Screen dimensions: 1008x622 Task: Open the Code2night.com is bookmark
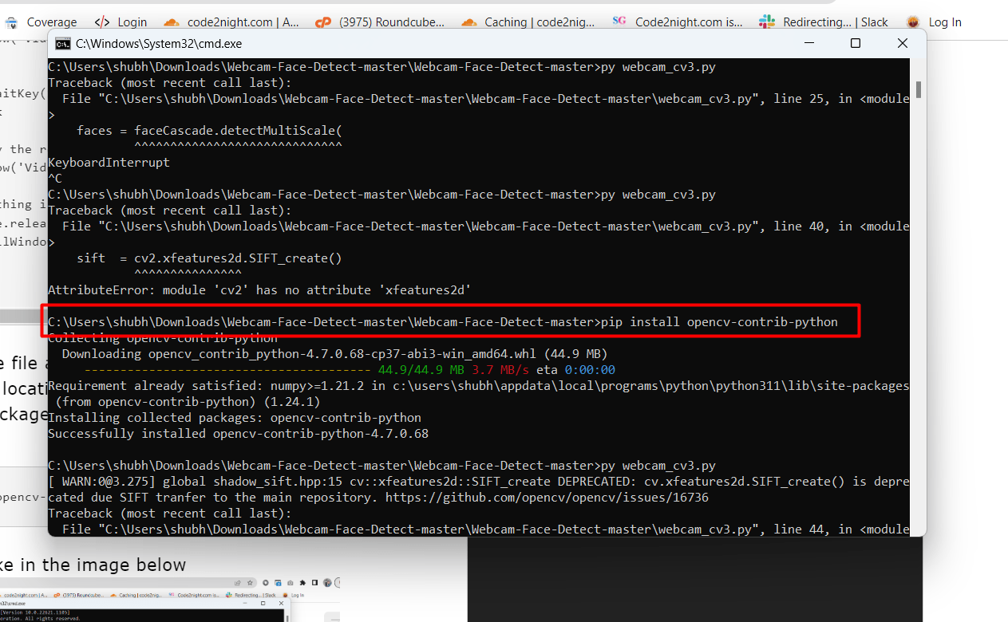tap(689, 22)
